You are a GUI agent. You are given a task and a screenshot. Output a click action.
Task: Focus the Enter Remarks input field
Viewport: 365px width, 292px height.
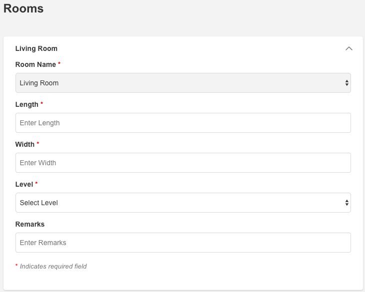tap(183, 243)
